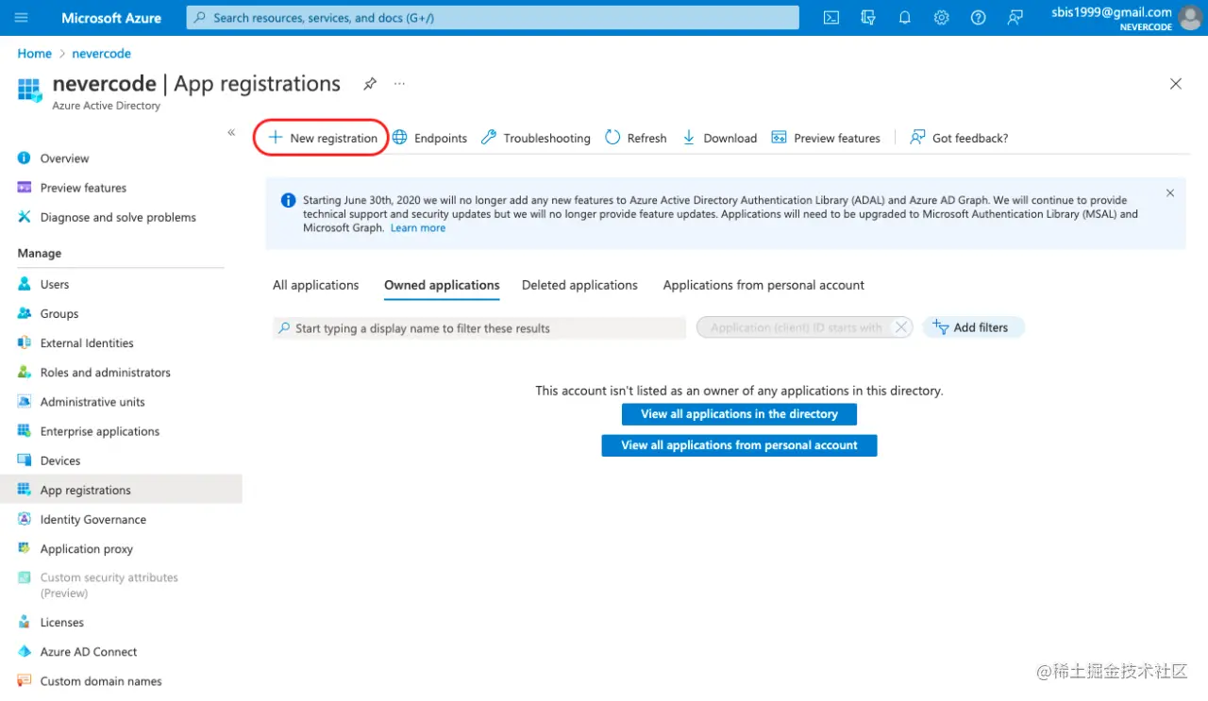1208x701 pixels.
Task: Open nevercode breadcrumb link
Action: click(101, 54)
